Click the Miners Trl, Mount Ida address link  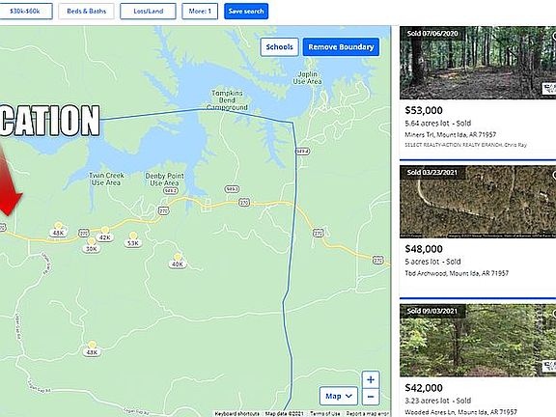coord(451,134)
